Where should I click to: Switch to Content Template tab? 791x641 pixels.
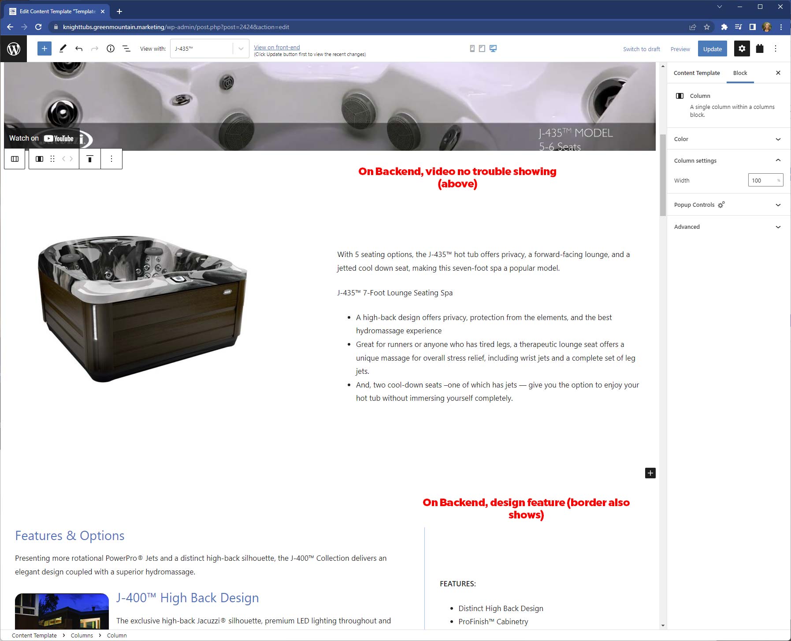697,73
